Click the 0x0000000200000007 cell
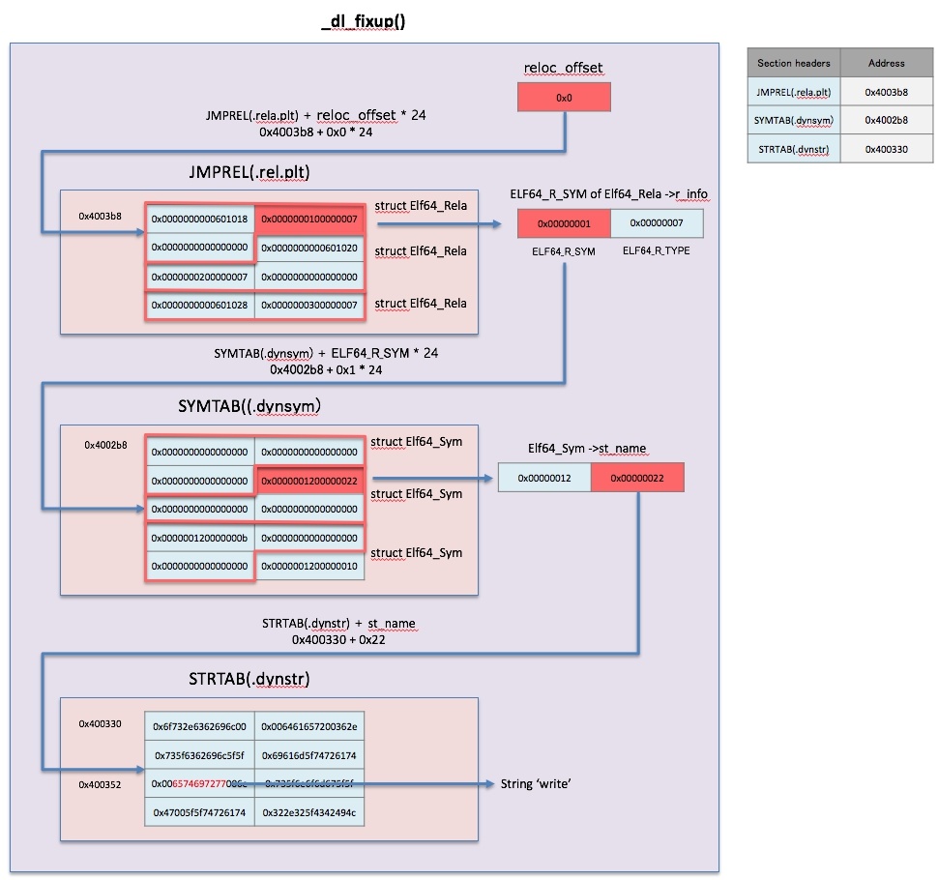The height and width of the screenshot is (880, 938). (x=199, y=278)
